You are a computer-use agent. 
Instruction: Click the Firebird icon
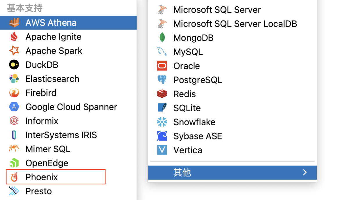click(x=14, y=93)
